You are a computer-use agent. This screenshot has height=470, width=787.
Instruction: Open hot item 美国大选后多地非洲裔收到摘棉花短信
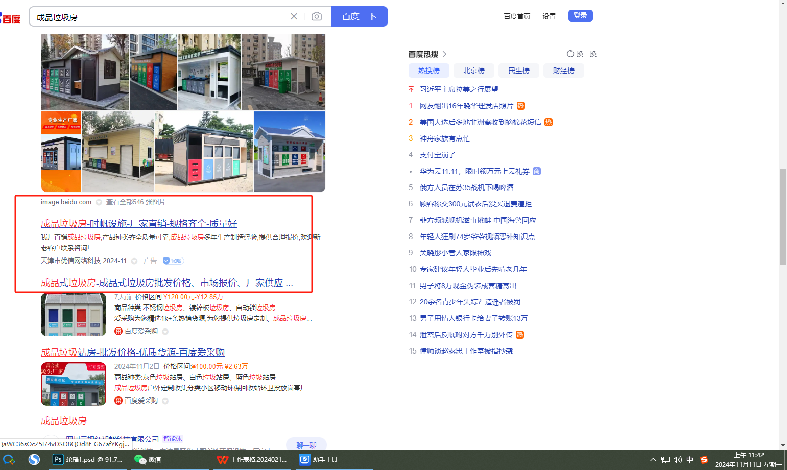(x=480, y=122)
